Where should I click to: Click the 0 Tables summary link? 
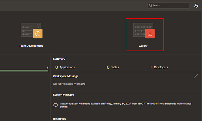113,67
